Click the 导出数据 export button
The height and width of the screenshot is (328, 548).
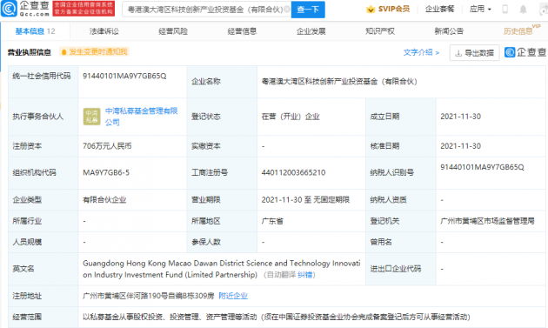(x=475, y=53)
